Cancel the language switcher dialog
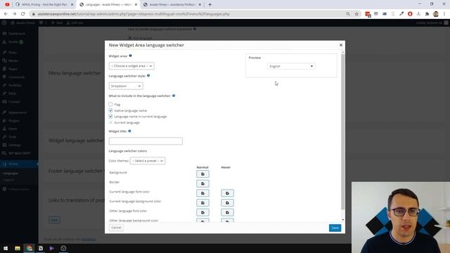 click(116, 228)
